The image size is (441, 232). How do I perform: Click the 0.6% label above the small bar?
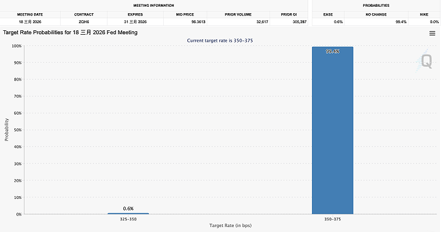pyautogui.click(x=128, y=208)
